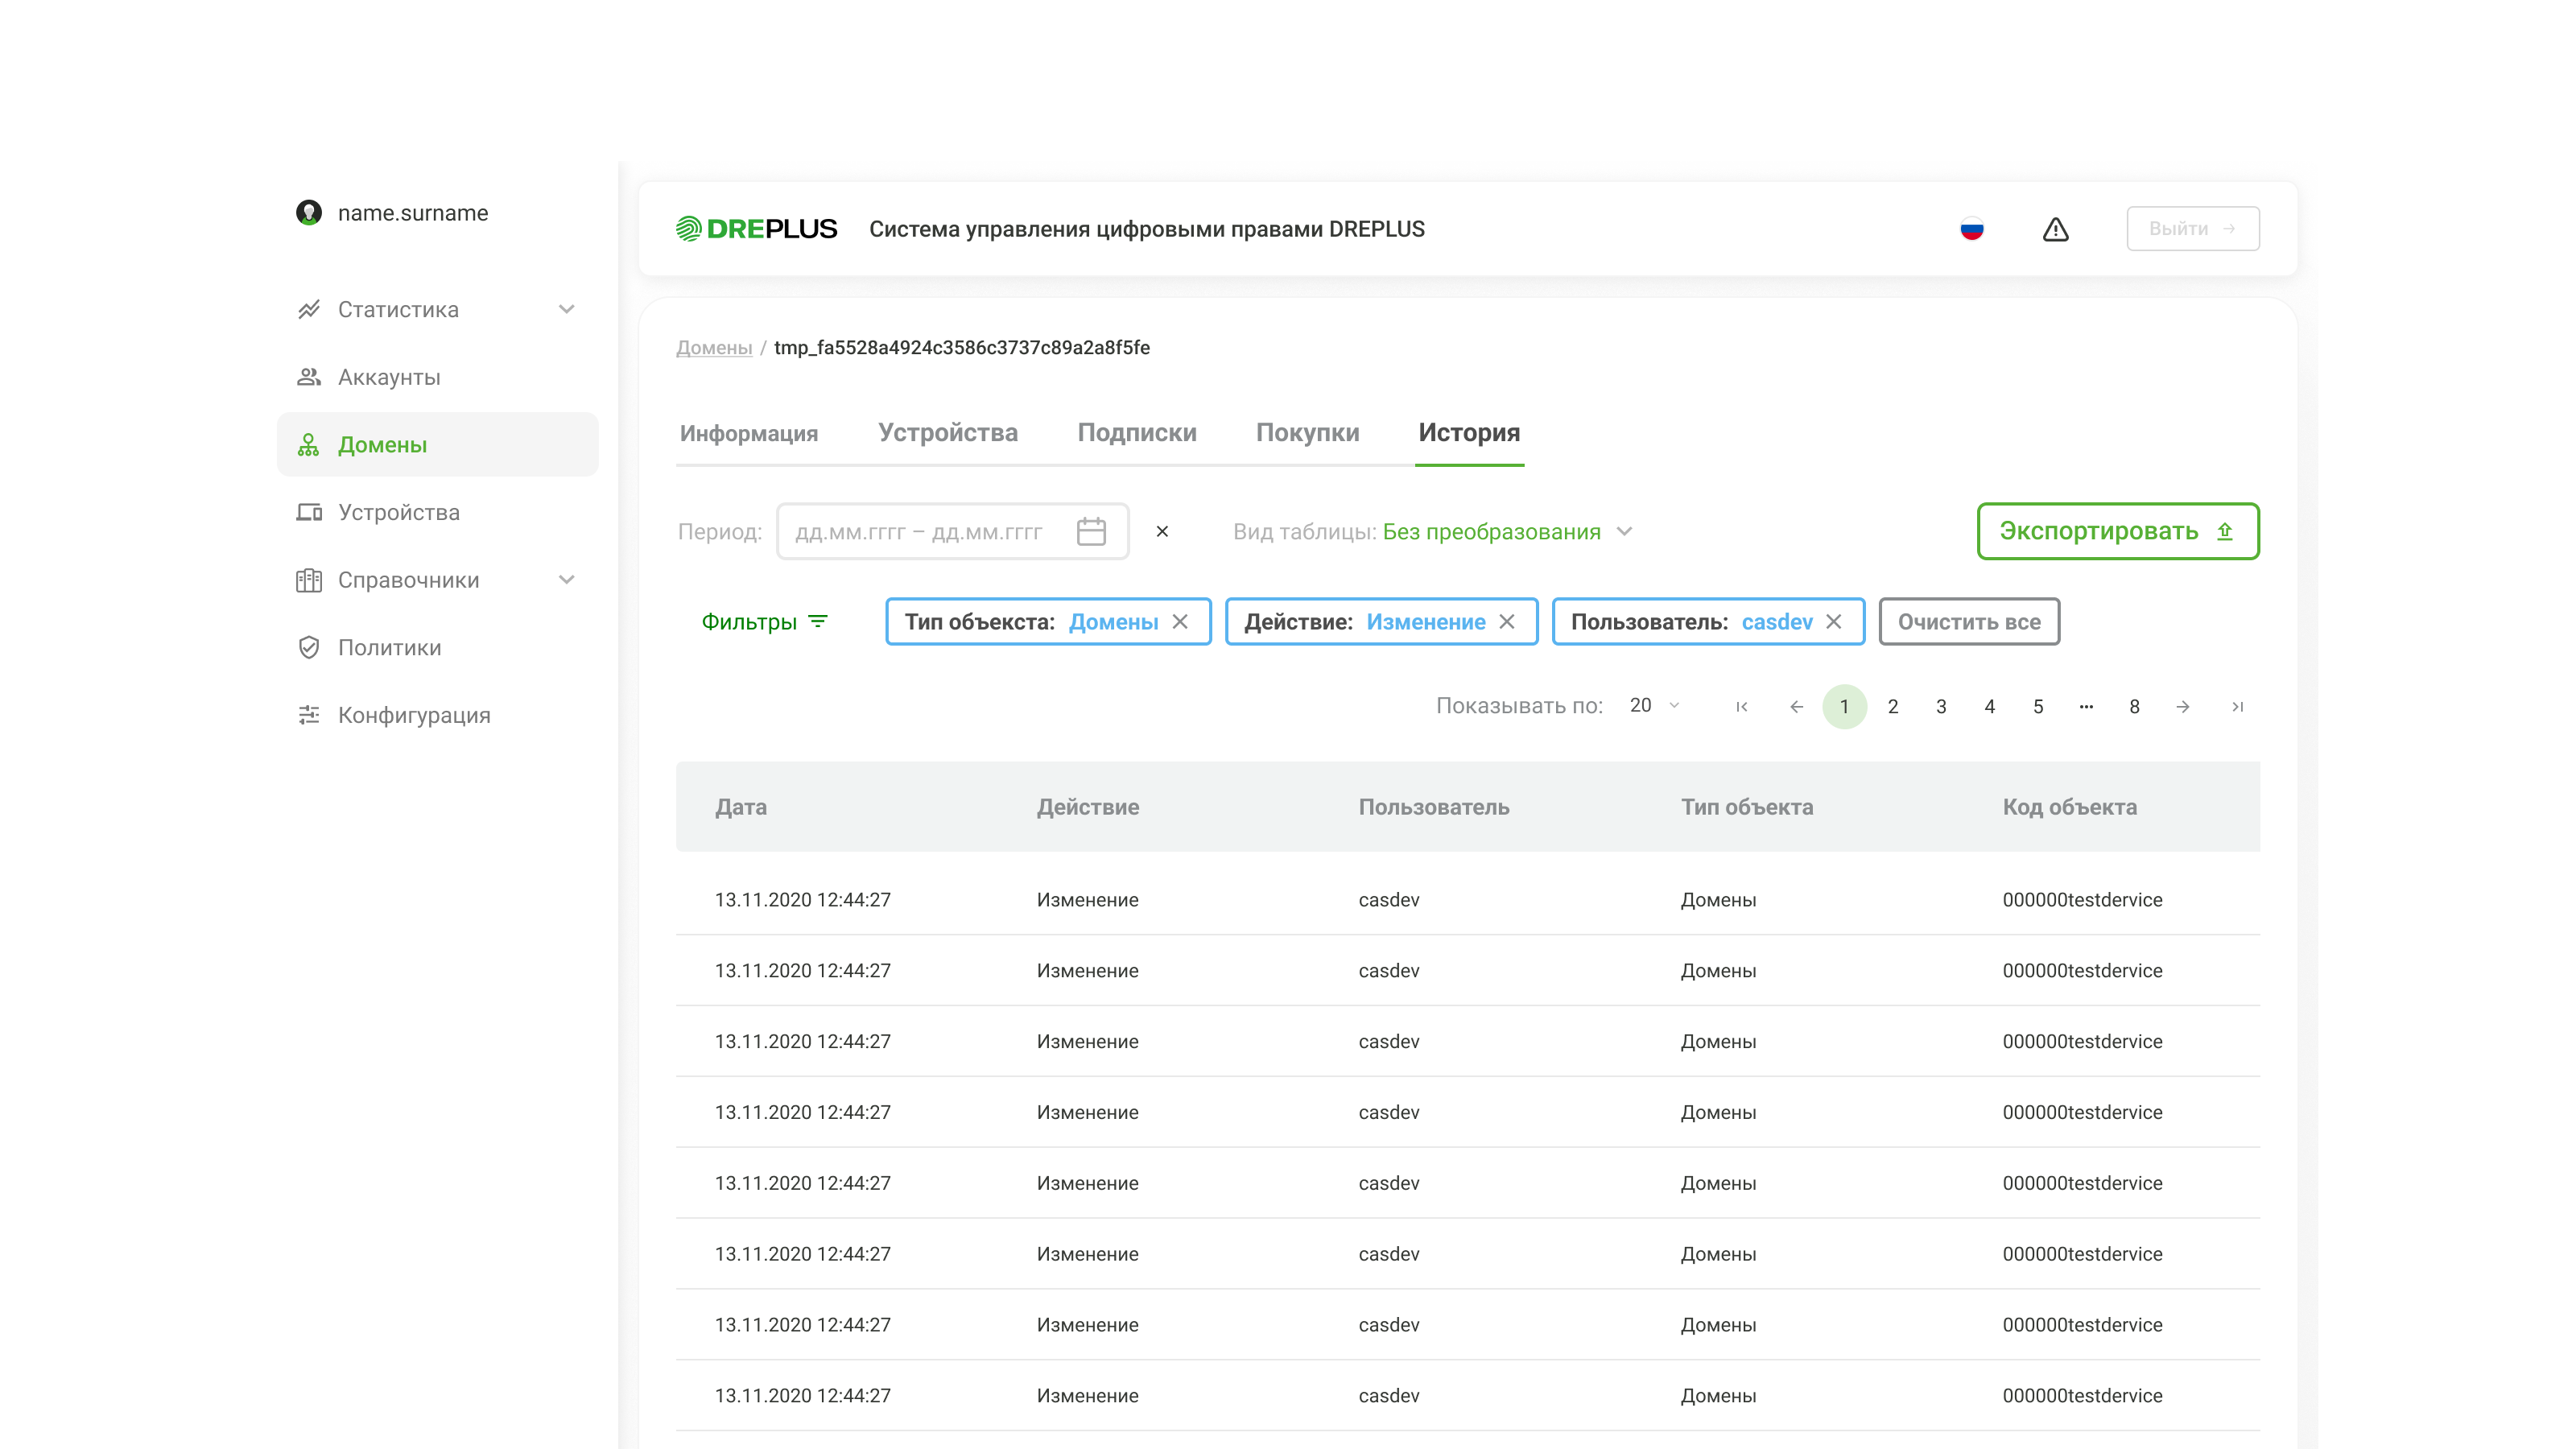The width and height of the screenshot is (2576, 1449).
Task: Click the Действие column header
Action: point(1088,807)
